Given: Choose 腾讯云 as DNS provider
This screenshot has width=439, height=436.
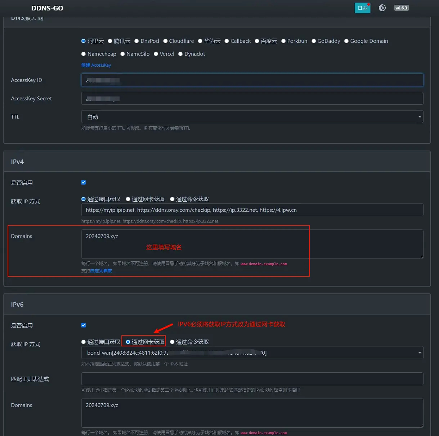Looking at the screenshot, I should coord(110,41).
